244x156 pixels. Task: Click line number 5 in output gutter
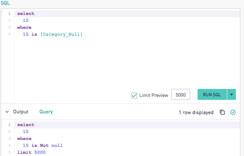10,152
